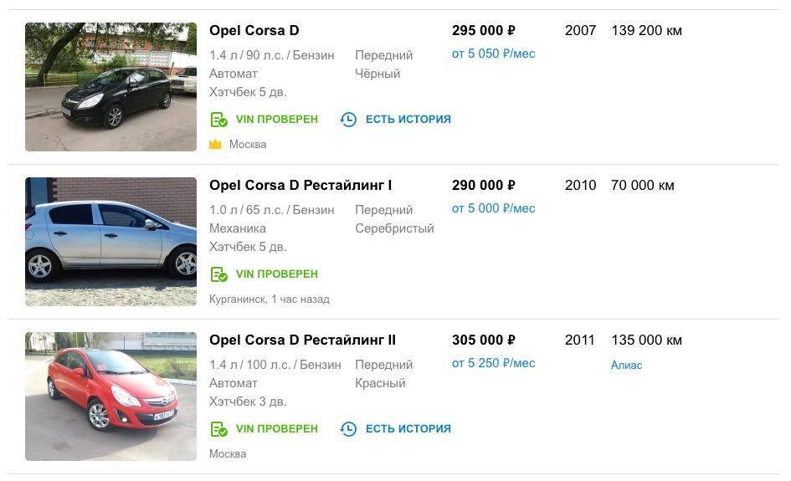Image resolution: width=791 pixels, height=481 pixels.
Task: Click the yellow crown icon beside Москва
Action: [x=215, y=145]
